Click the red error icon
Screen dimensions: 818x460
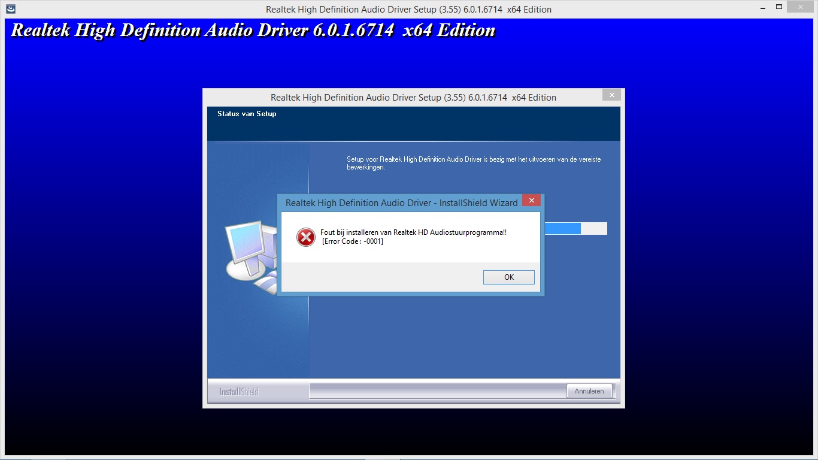point(306,237)
